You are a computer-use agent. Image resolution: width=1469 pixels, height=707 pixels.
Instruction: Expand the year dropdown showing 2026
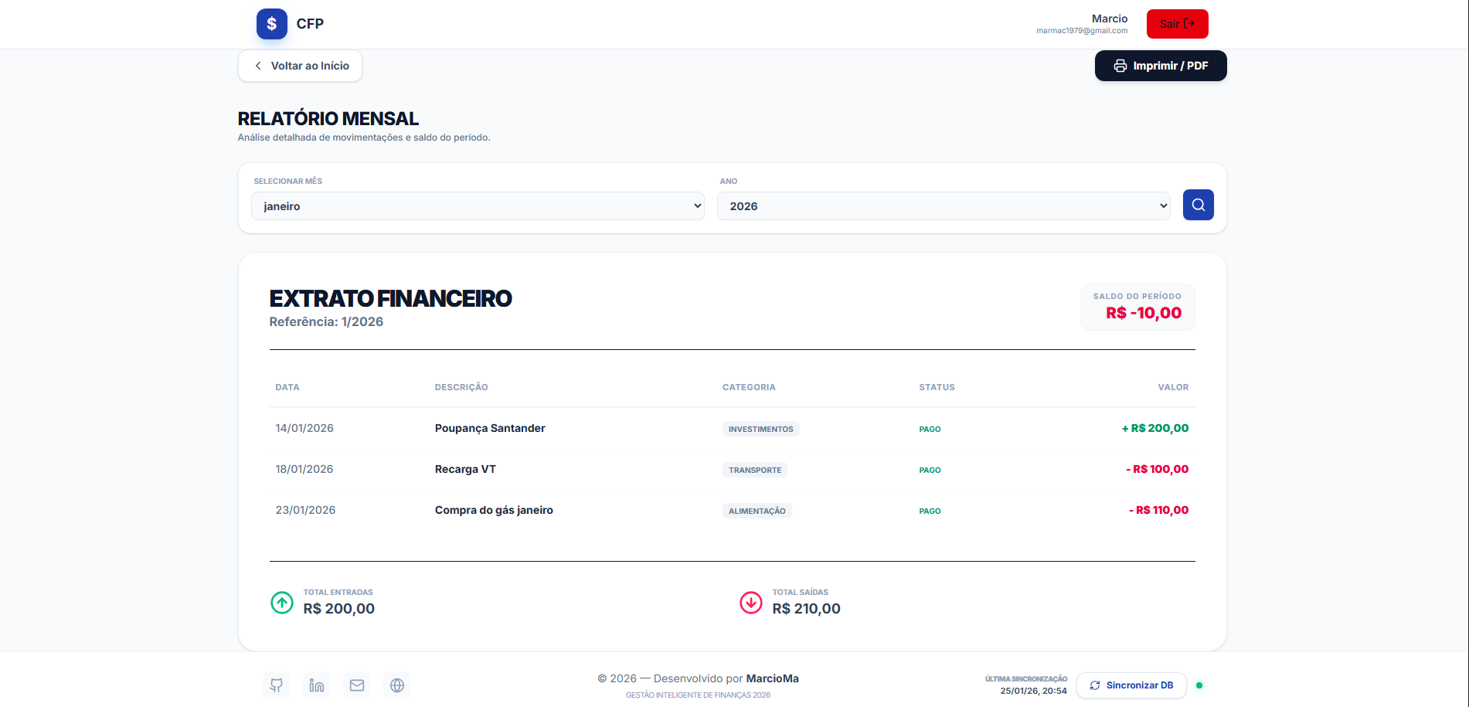(943, 206)
